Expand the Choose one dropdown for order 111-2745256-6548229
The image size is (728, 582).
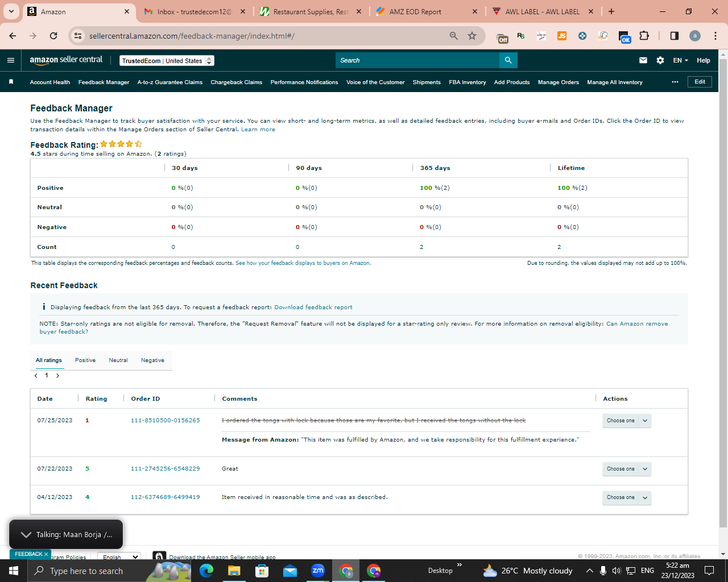point(645,469)
